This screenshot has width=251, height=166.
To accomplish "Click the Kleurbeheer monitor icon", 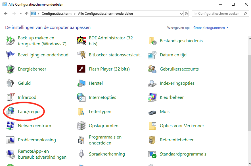I will pos(152,97).
